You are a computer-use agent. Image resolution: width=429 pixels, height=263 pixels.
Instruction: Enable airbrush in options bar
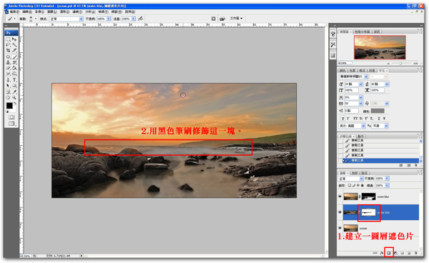[x=140, y=19]
